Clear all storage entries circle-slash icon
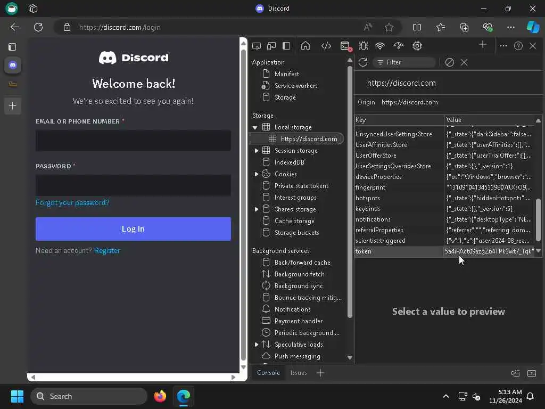The width and height of the screenshot is (545, 409). tap(449, 62)
